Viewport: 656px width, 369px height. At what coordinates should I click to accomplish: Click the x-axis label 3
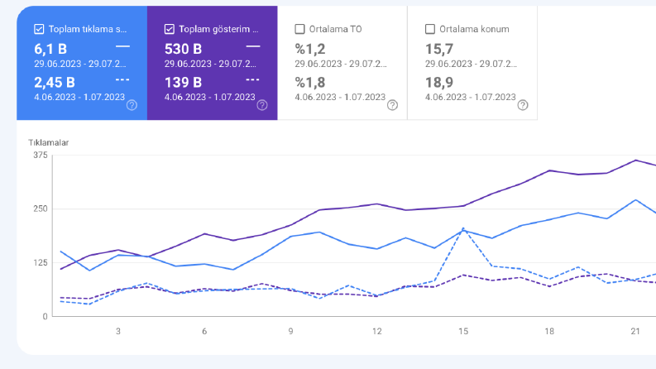pyautogui.click(x=118, y=331)
